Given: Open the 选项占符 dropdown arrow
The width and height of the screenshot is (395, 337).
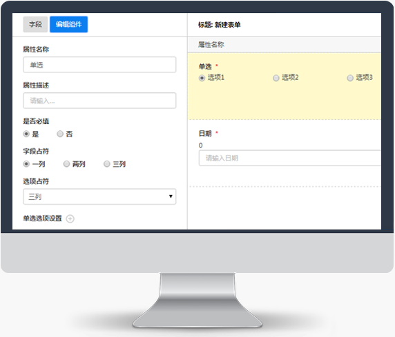Looking at the screenshot, I should (171, 196).
